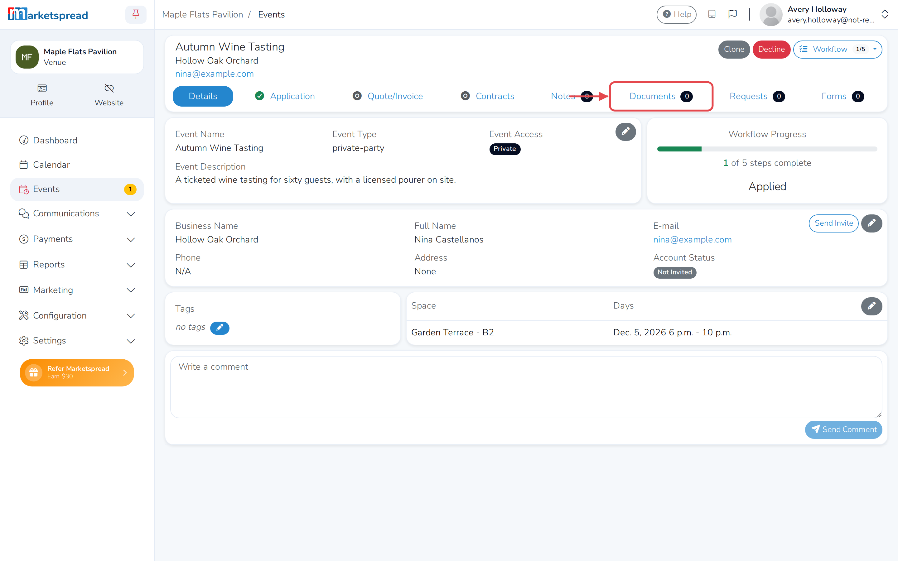
Task: Click the flag icon in header
Action: (x=732, y=14)
